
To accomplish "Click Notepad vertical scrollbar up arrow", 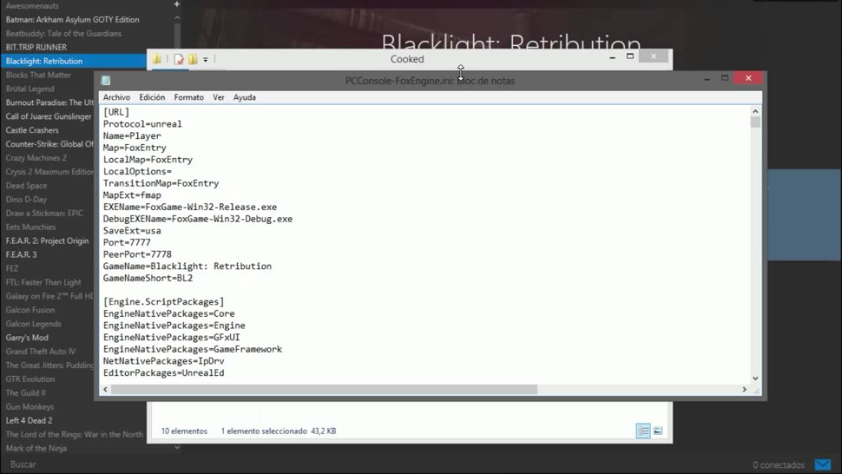I will pyautogui.click(x=755, y=112).
